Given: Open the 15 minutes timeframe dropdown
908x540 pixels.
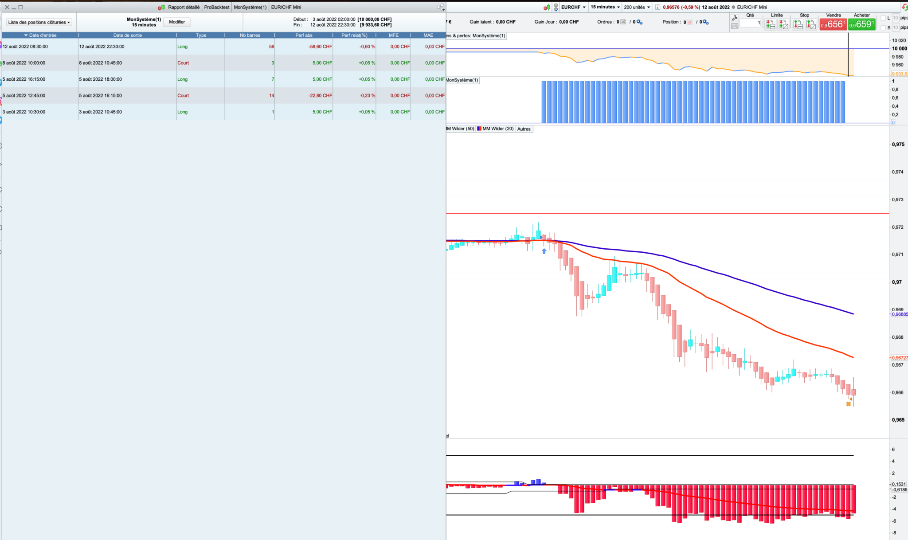Looking at the screenshot, I should pyautogui.click(x=605, y=7).
